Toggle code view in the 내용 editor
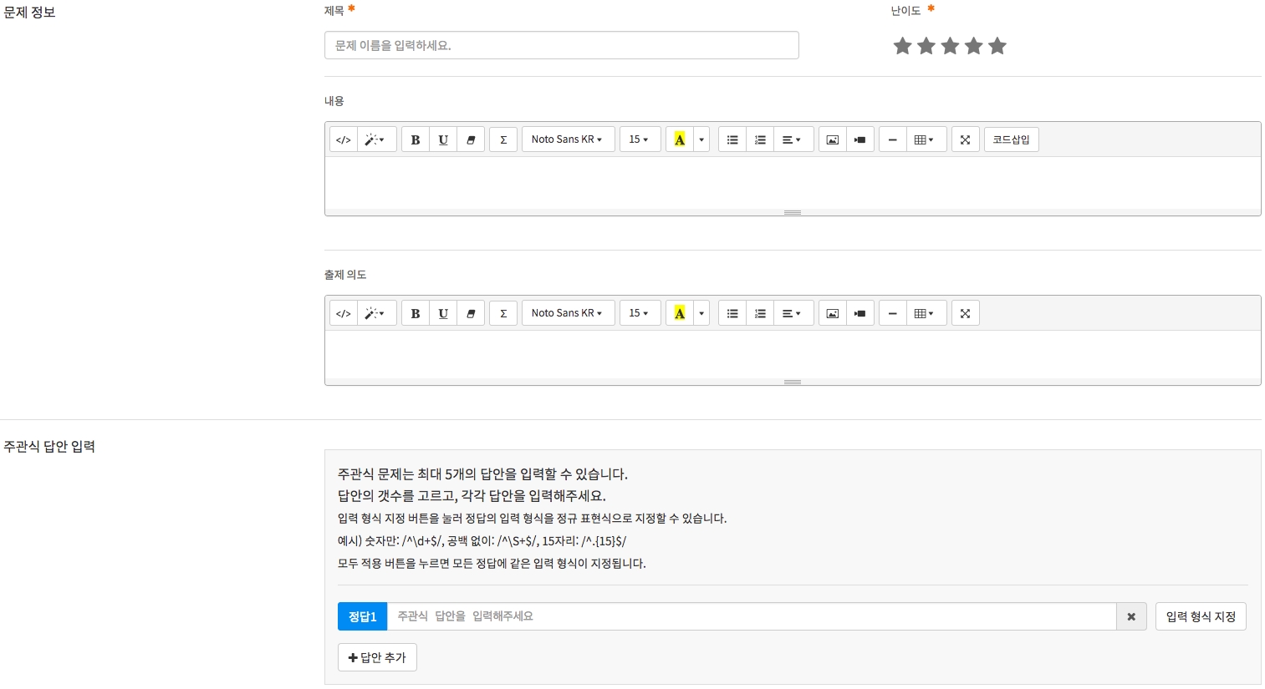Image resolution: width=1265 pixels, height=689 pixels. point(343,139)
